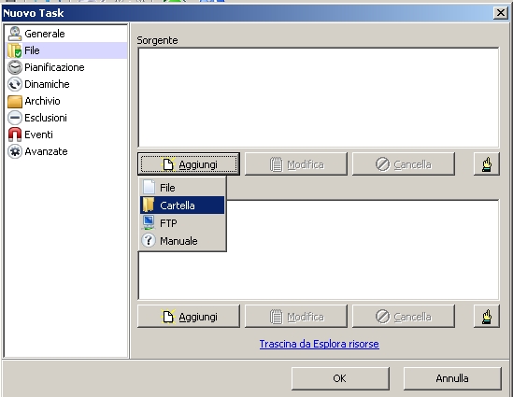Image resolution: width=513 pixels, height=397 pixels.
Task: Click the Trascina da Esplora risorse link
Action: click(x=320, y=344)
